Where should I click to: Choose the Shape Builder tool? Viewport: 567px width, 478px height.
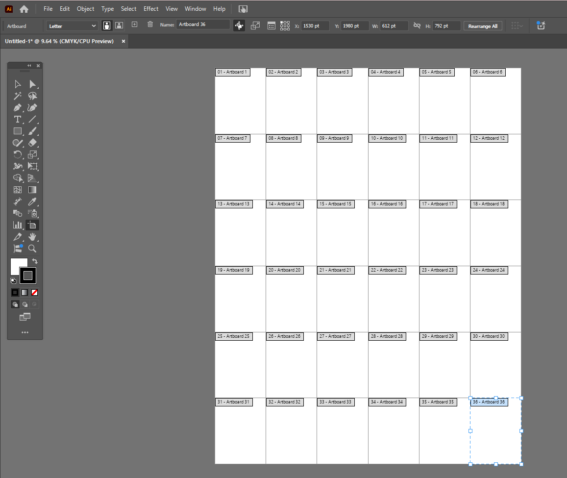17,178
